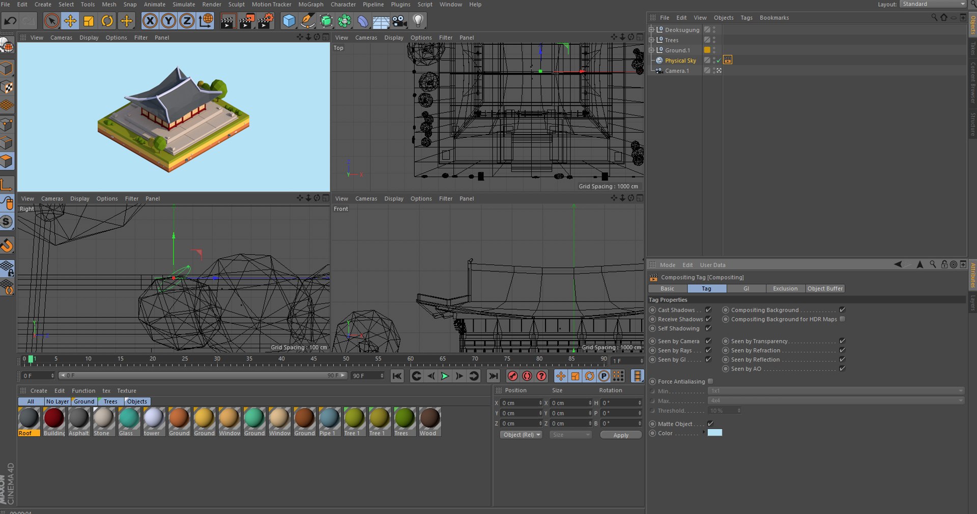Image resolution: width=977 pixels, height=514 pixels.
Task: Open the Object (Rel) coordinate dropdown
Action: pyautogui.click(x=521, y=435)
